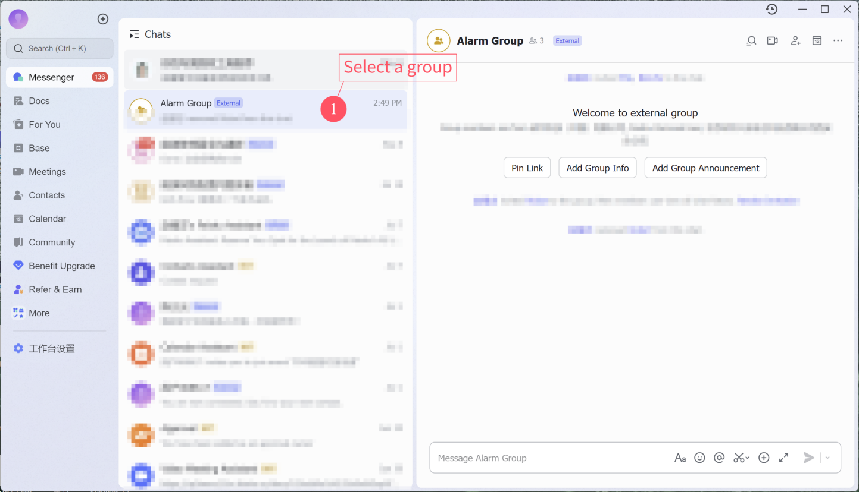
Task: Start a video meeting from header
Action: pyautogui.click(x=773, y=41)
